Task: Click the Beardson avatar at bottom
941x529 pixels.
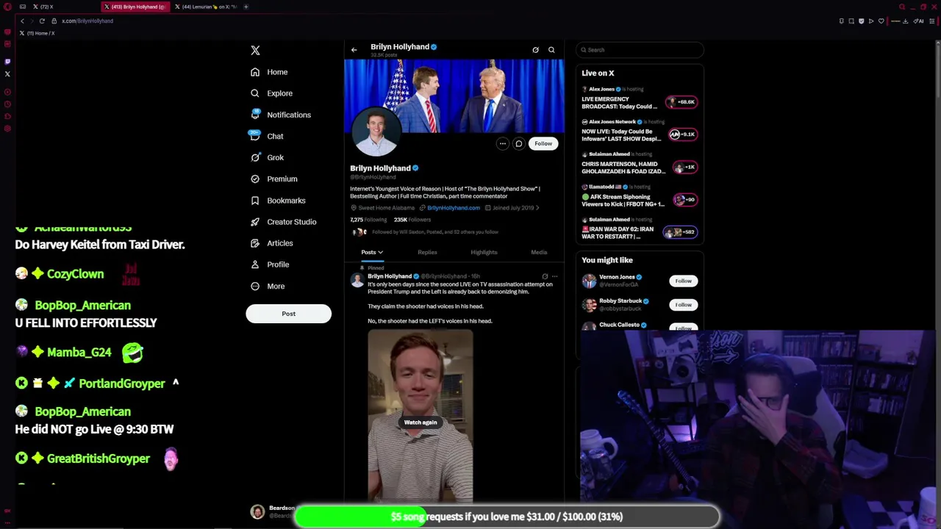Action: [257, 512]
